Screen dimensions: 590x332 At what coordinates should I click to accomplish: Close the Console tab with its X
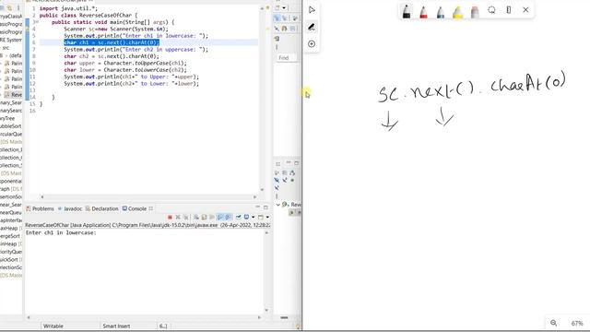[x=151, y=208]
